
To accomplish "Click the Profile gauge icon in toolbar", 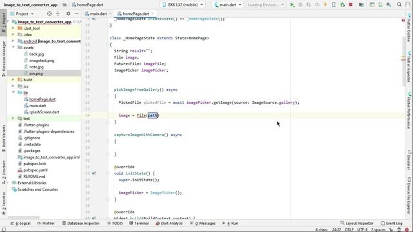I will pos(317,5).
